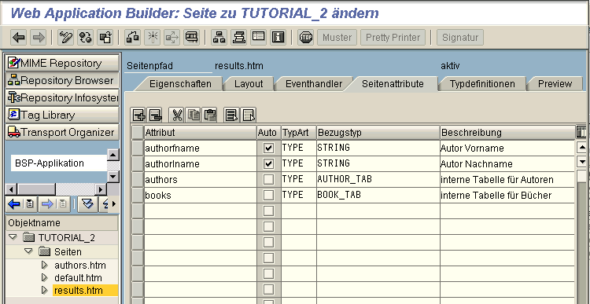Open the Eventhandler tab
Viewport: 590px width, 304px height.
[x=314, y=83]
